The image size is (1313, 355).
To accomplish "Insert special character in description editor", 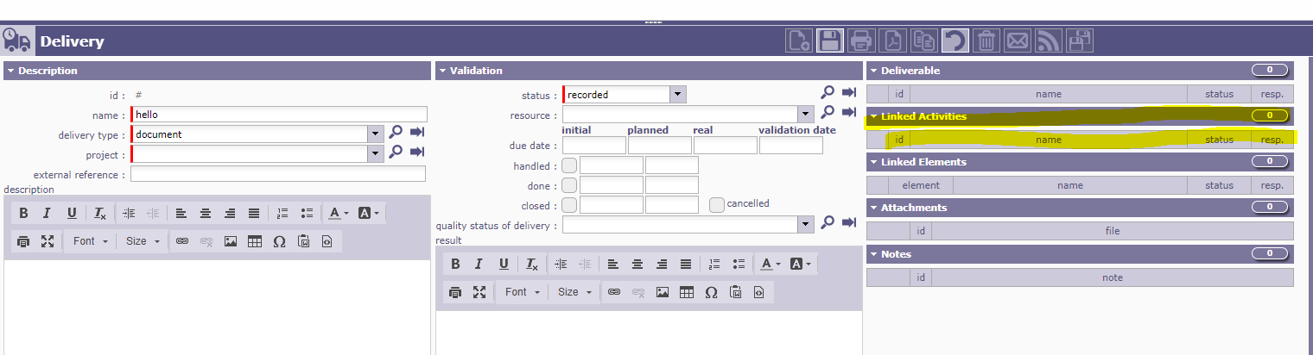I will pyautogui.click(x=279, y=242).
